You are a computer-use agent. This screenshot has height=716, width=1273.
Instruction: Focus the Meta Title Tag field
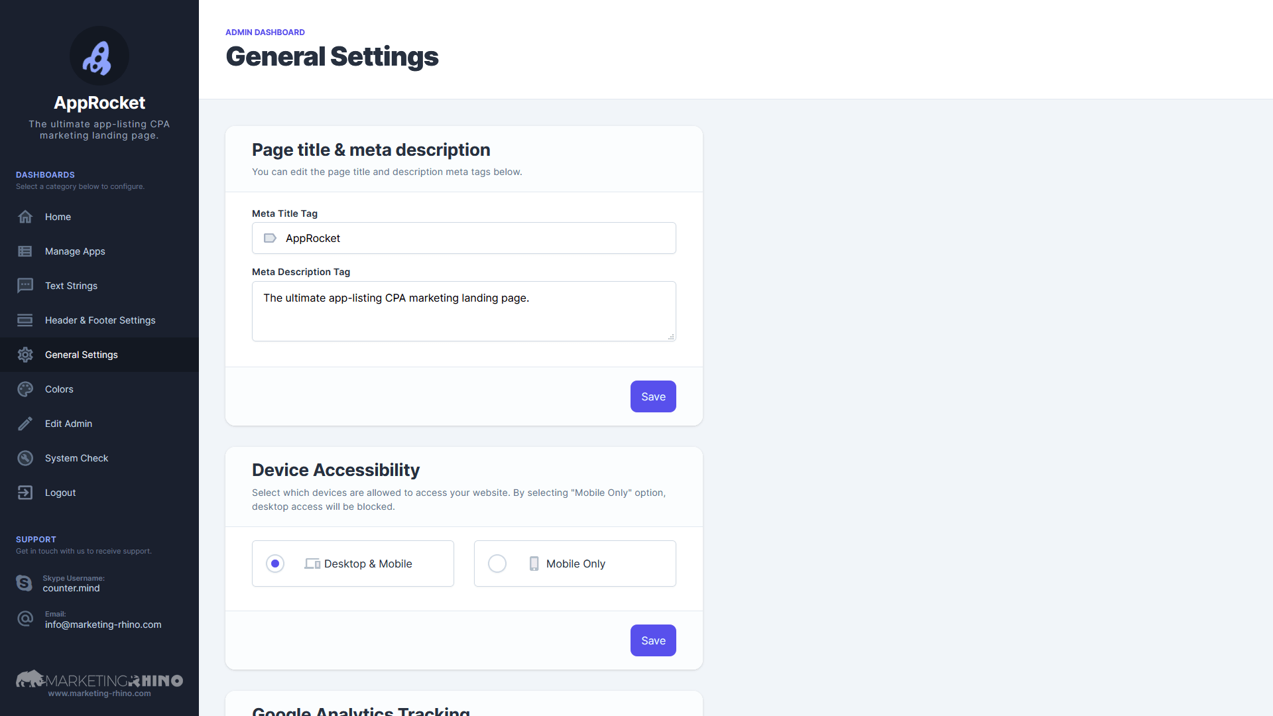click(464, 238)
